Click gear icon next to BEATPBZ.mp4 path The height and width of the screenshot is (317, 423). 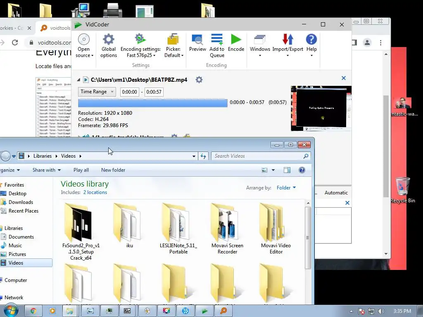(x=199, y=80)
